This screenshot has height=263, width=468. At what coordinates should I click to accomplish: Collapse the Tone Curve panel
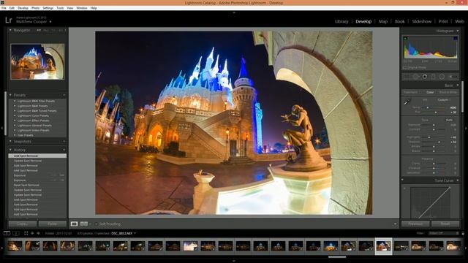pos(458,180)
